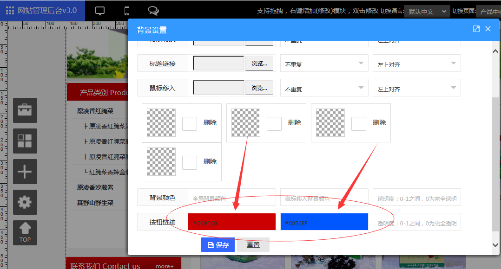
Task: Save background settings with 保存 button
Action: [218, 244]
